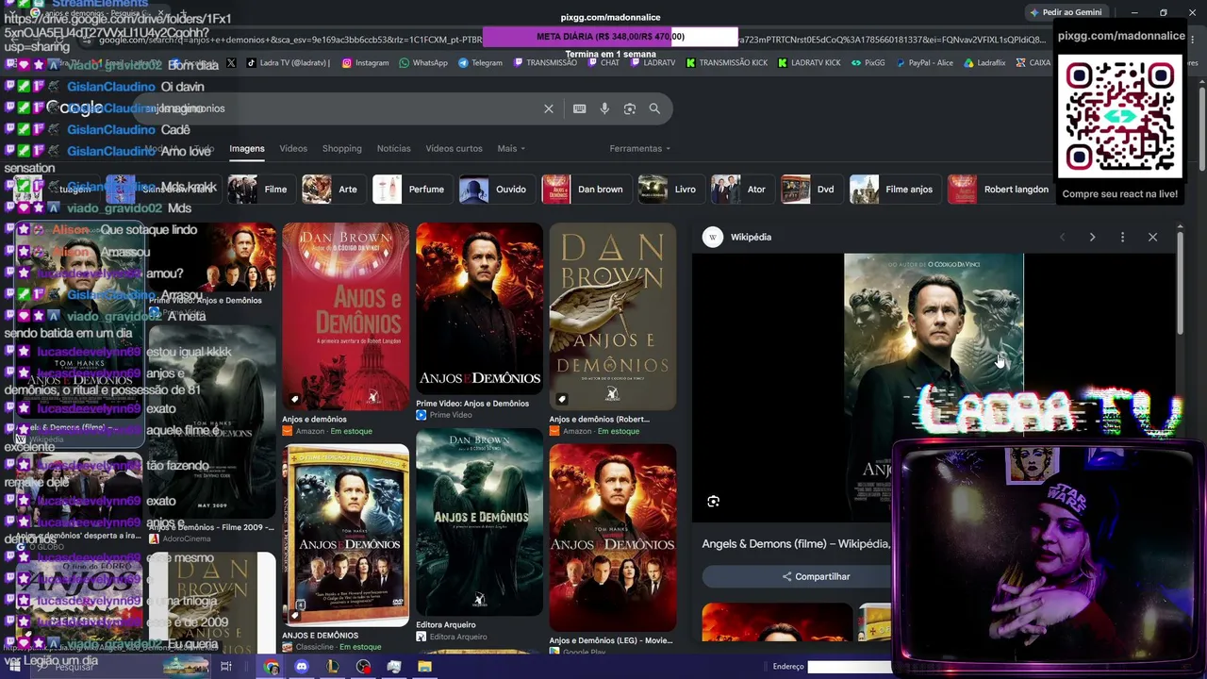Submit search with the magnifier icon
This screenshot has height=679, width=1207.
click(654, 108)
